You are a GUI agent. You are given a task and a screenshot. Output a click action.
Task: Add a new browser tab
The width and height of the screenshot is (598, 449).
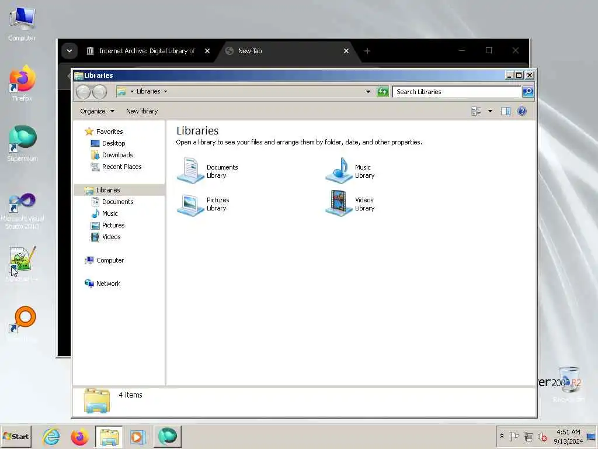click(367, 51)
